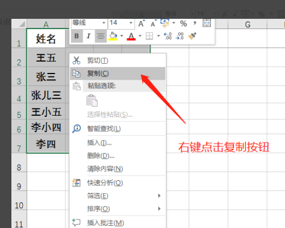
Task: Click the Format Painter brush
Action: 192,36
